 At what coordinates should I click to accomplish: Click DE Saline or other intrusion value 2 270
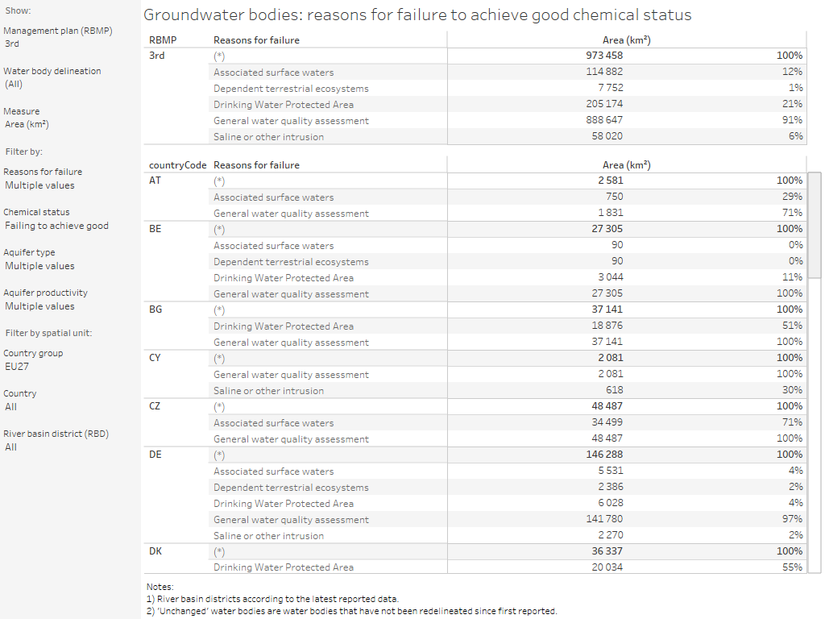[611, 535]
